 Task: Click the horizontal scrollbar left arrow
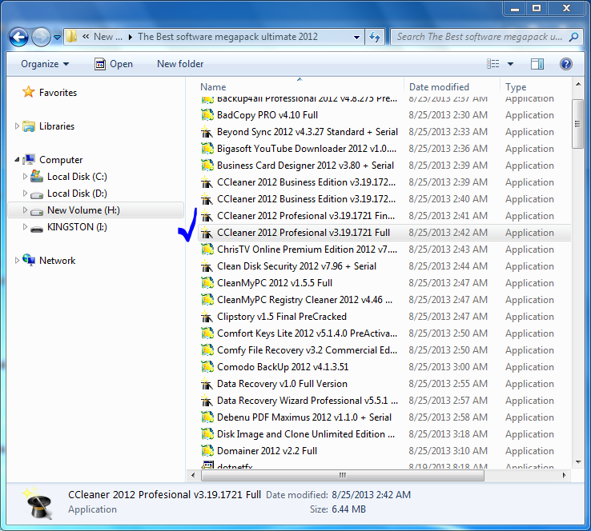(193, 475)
